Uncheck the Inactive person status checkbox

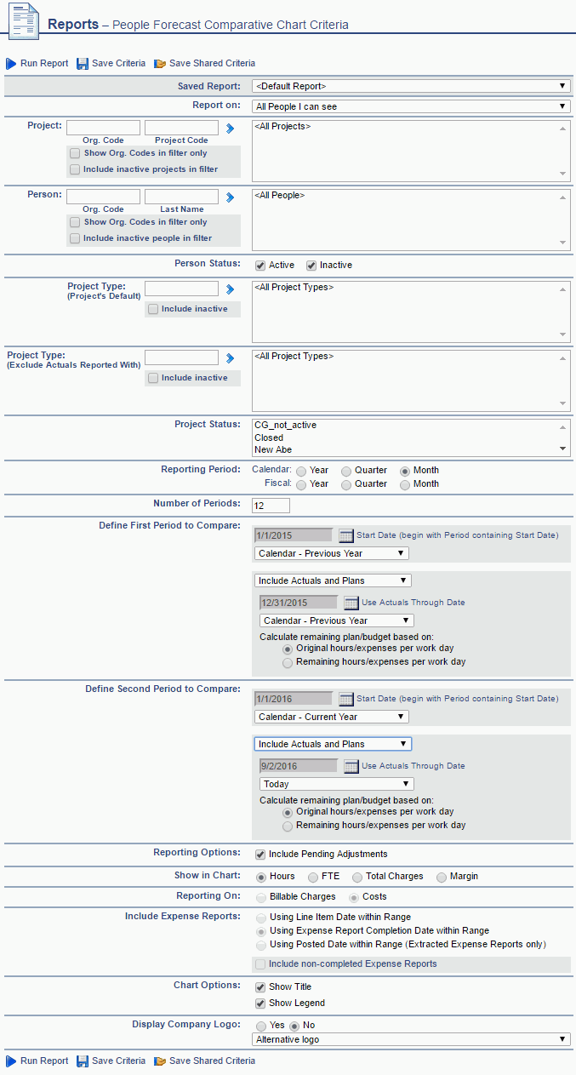pos(311,266)
